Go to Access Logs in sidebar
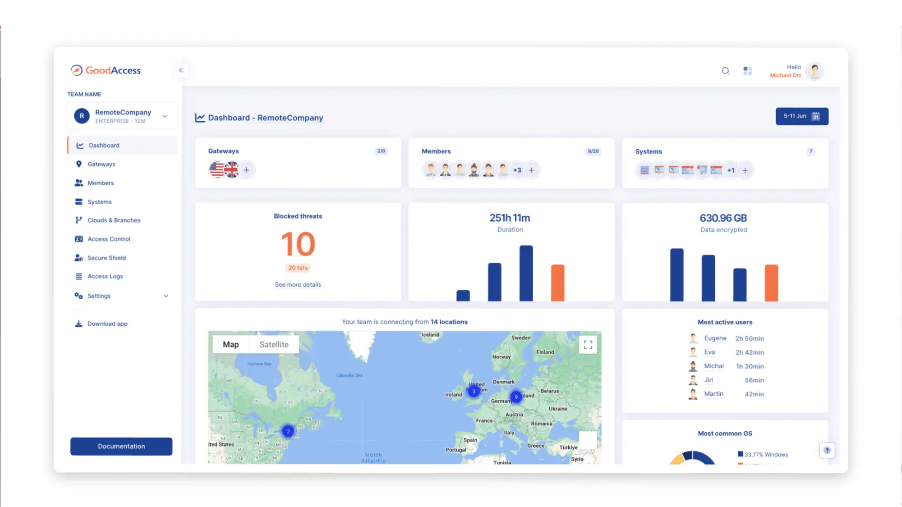This screenshot has height=507, width=902. 105,276
